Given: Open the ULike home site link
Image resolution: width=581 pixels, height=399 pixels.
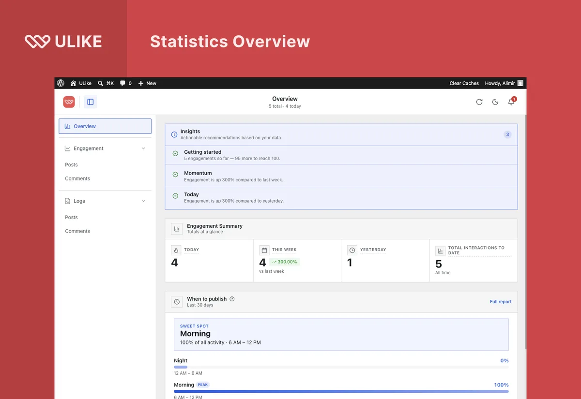Looking at the screenshot, I should [x=81, y=83].
